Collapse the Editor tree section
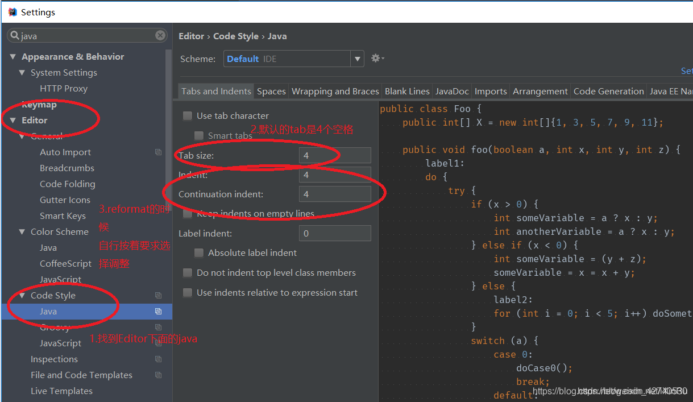Screen dimensions: 693x402 (13, 121)
